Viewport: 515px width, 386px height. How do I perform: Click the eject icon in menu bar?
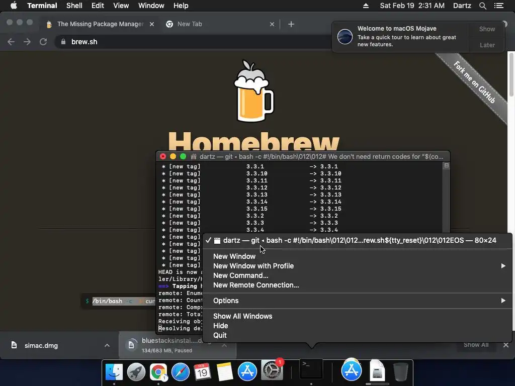(366, 6)
